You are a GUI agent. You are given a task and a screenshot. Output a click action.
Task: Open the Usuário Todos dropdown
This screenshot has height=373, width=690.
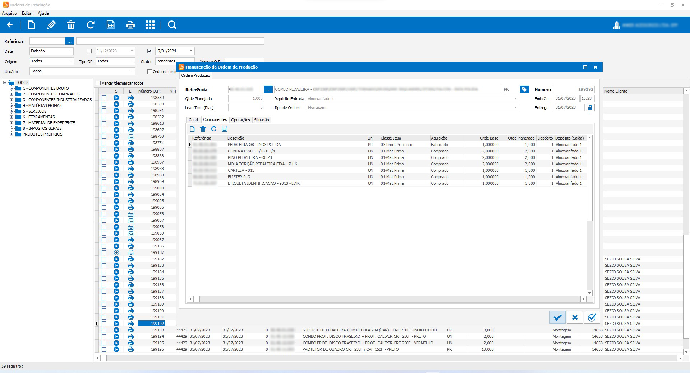132,71
